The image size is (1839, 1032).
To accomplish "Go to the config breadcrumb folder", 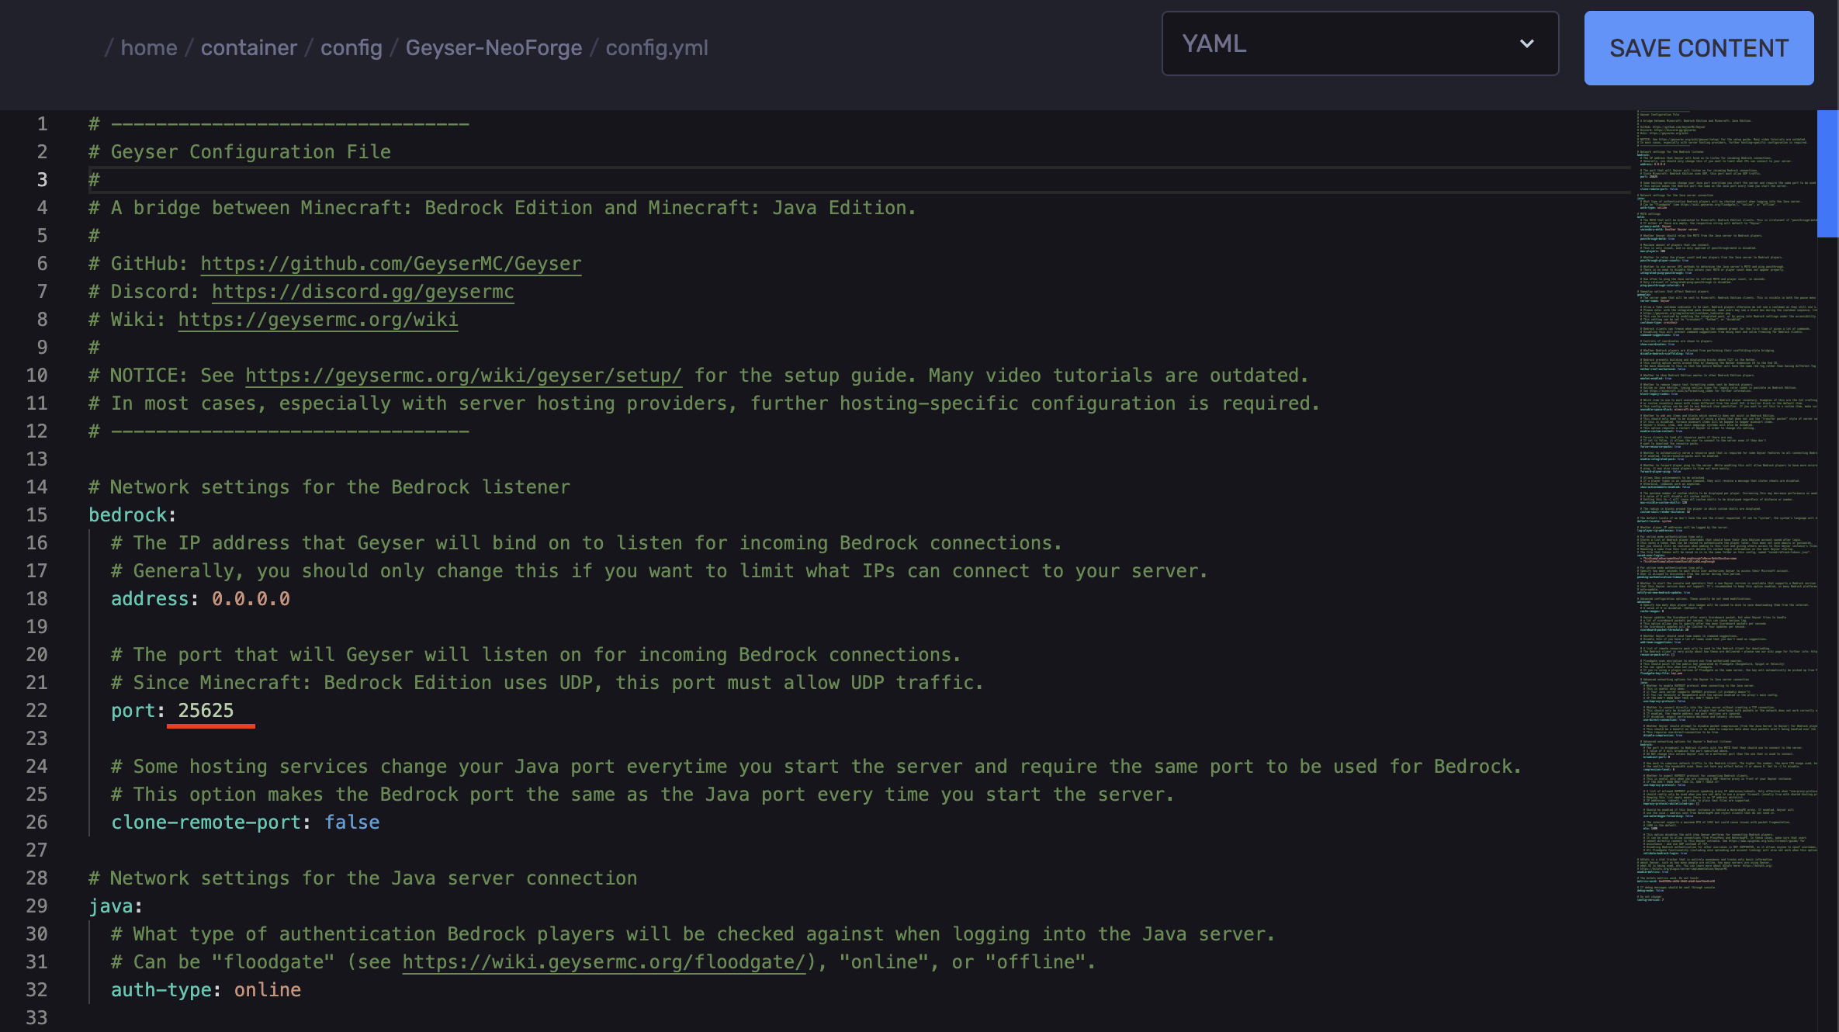I will [x=351, y=48].
